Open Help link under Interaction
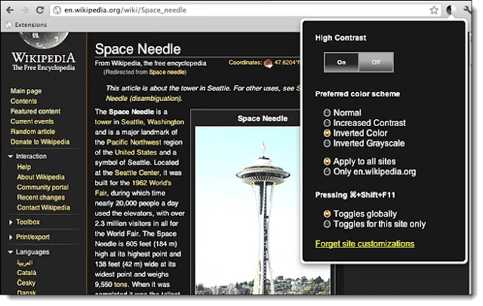Screen dimensions: 483x306 (23, 167)
